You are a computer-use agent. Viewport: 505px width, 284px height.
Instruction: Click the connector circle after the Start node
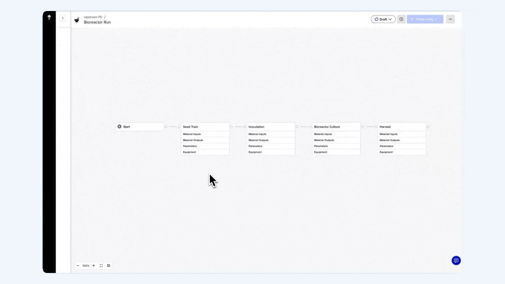click(x=166, y=127)
